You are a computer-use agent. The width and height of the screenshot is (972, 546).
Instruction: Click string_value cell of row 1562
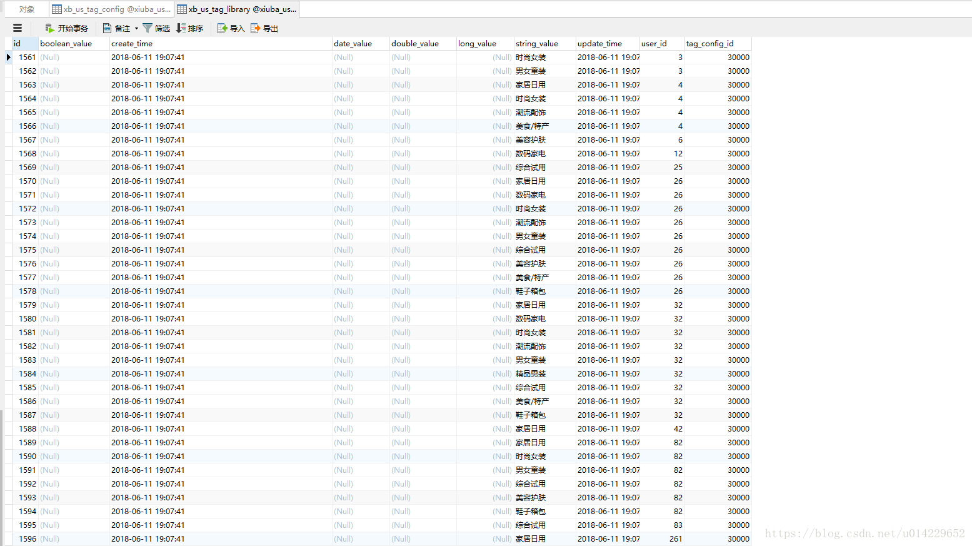pos(544,71)
